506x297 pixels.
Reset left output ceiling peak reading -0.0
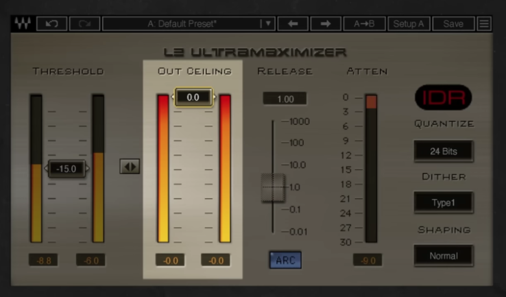click(x=170, y=260)
